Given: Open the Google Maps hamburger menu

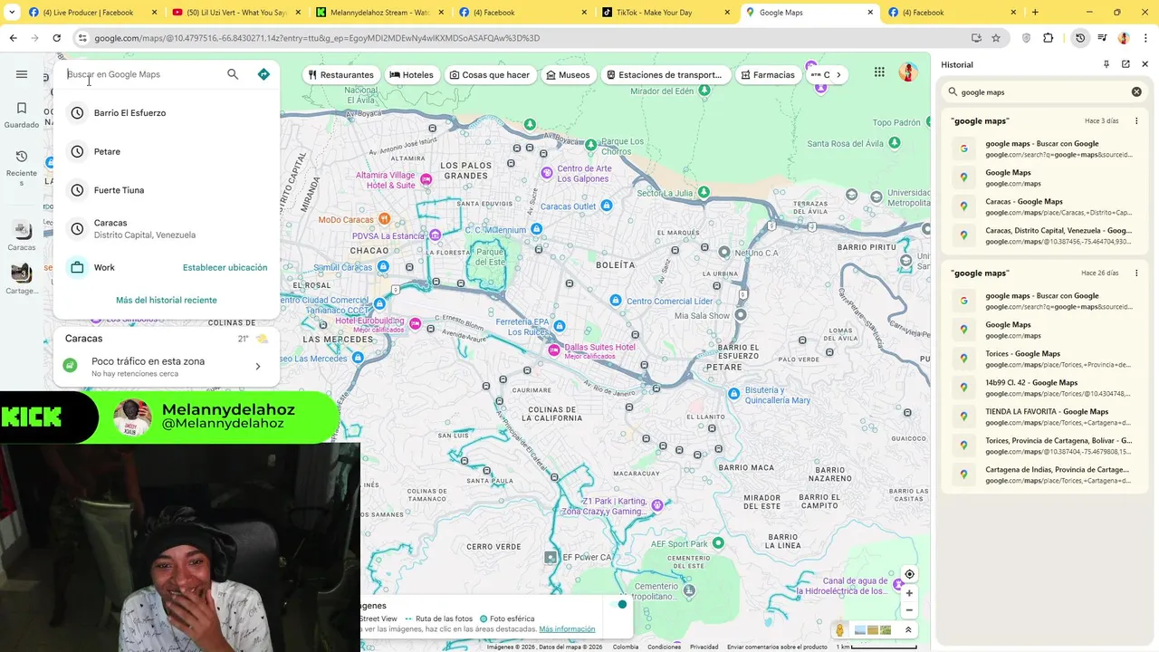Looking at the screenshot, I should coord(22,74).
